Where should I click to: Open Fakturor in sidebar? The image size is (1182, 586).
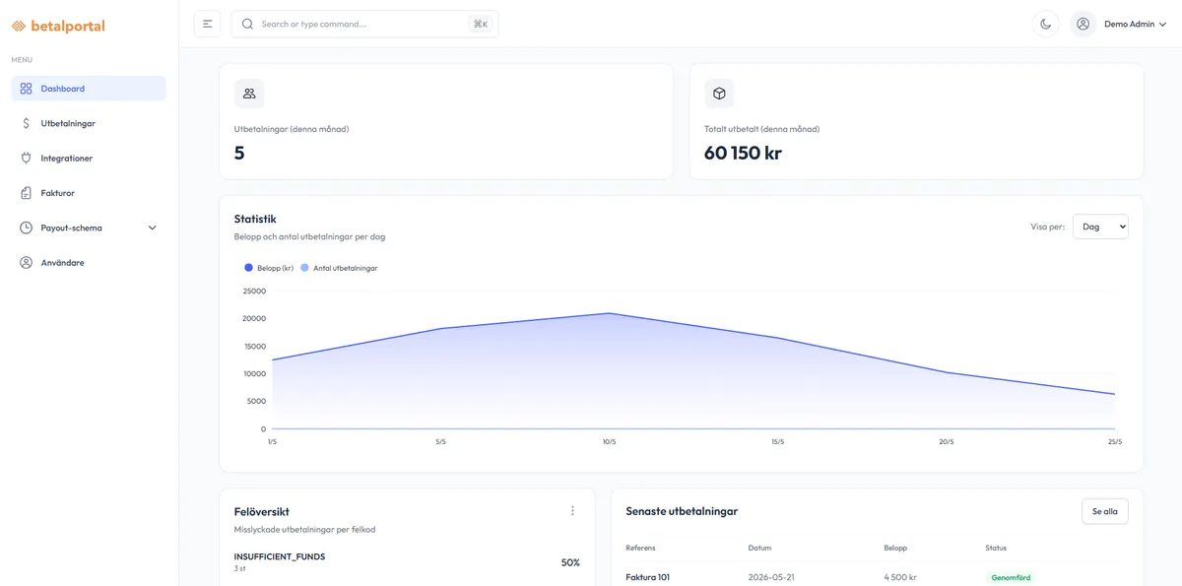pyautogui.click(x=89, y=193)
